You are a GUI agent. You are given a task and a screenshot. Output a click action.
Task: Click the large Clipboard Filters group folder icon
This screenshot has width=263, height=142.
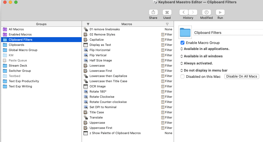[185, 32]
